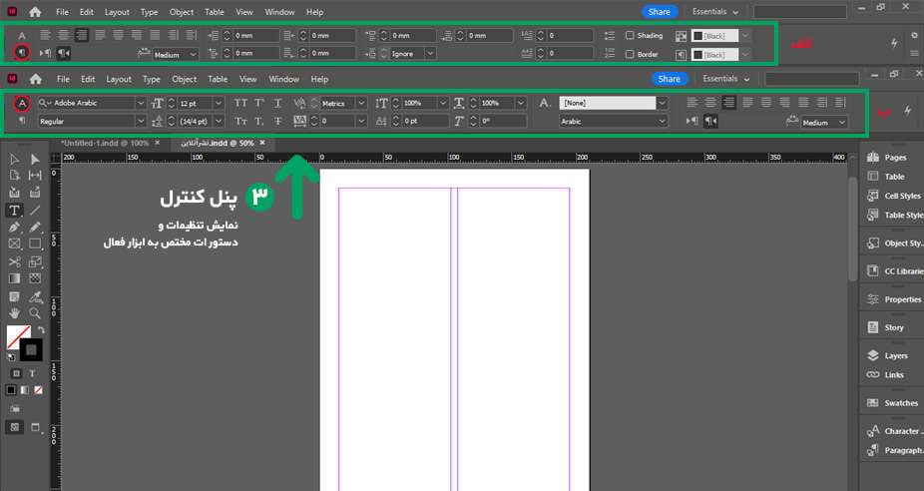The height and width of the screenshot is (491, 924).
Task: Open the Adobe Arabic font family dropdown
Action: coord(139,103)
